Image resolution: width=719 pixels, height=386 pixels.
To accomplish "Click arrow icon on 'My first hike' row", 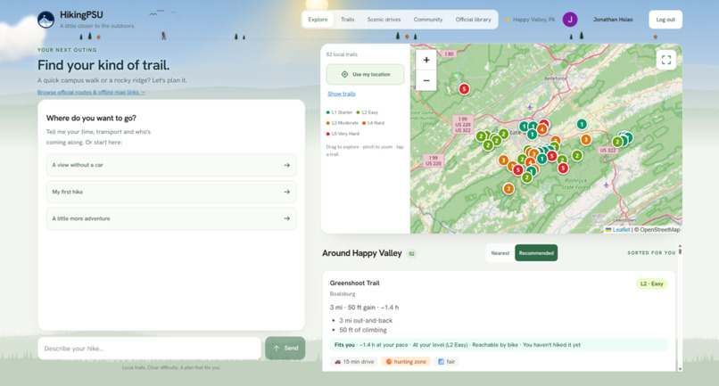I will click(x=287, y=192).
